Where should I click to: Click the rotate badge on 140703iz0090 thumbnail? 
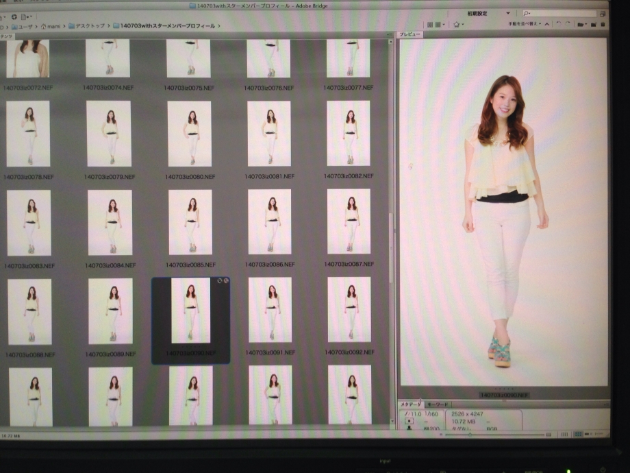[x=220, y=281]
